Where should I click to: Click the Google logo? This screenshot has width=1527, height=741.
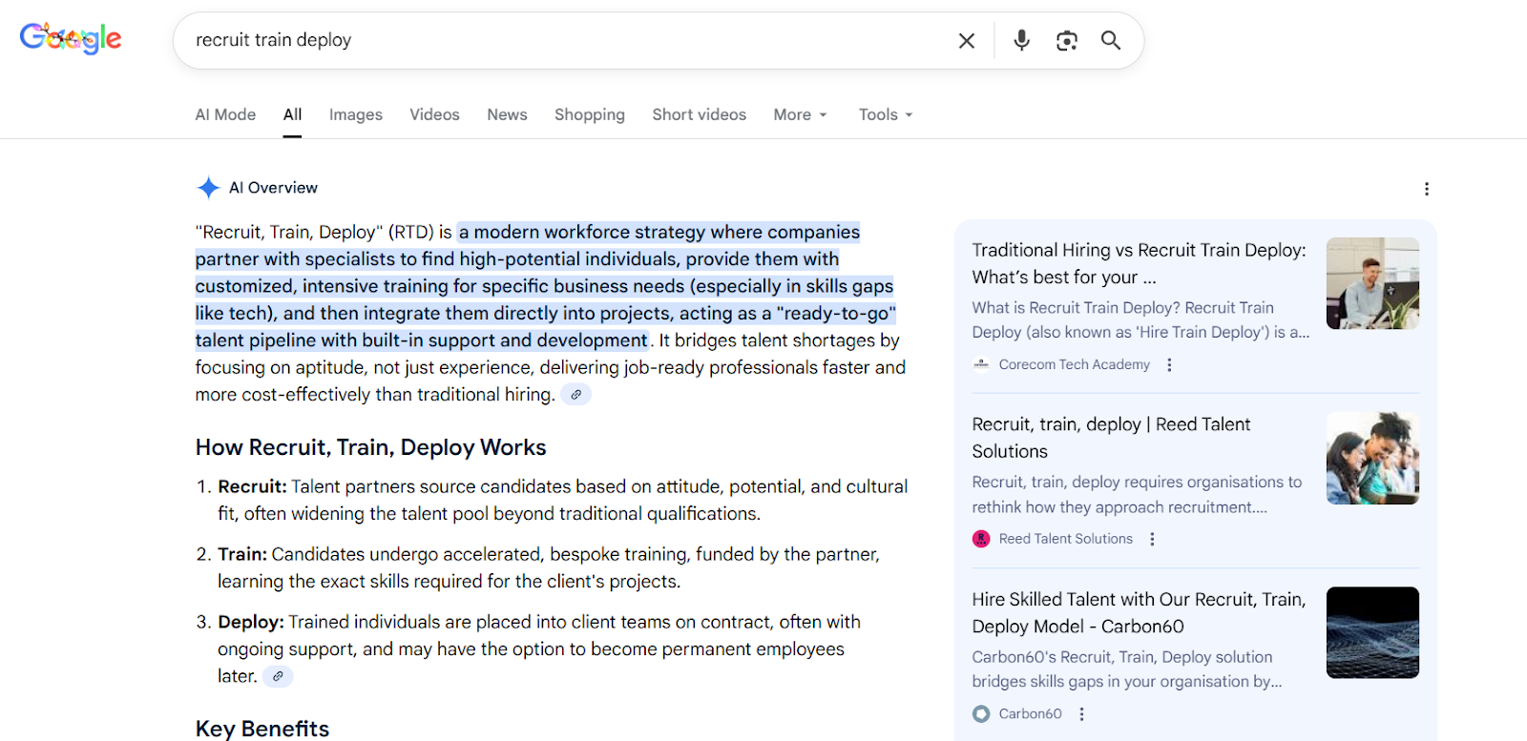(x=71, y=38)
